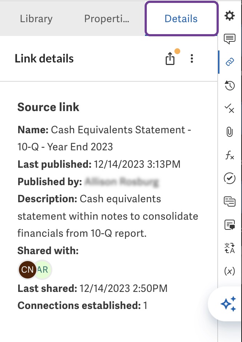Open the duplicate content panel
242x342 pixels.
pyautogui.click(x=230, y=201)
